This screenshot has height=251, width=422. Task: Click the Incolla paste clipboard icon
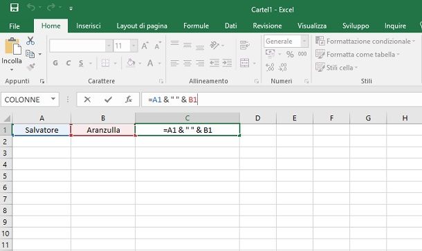coord(12,46)
